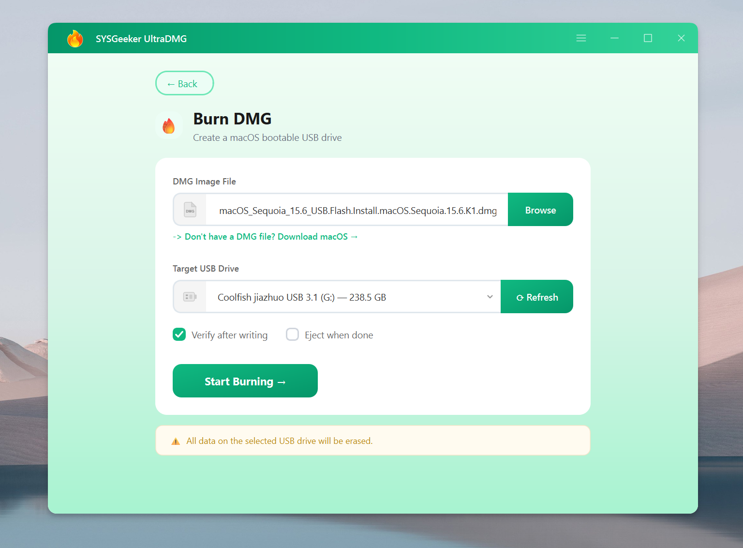The image size is (743, 548).
Task: Select the Coolfish jiazhuo USB 3.1 drive field
Action: click(339, 297)
